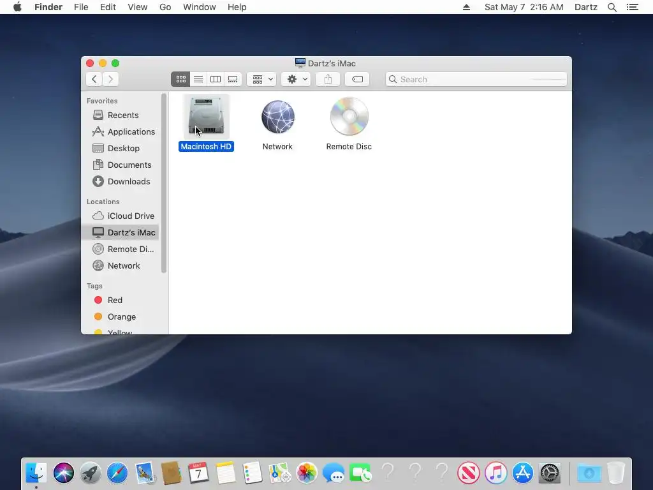Open Spotlight search in menu bar
Image resolution: width=653 pixels, height=490 pixels.
pos(612,7)
